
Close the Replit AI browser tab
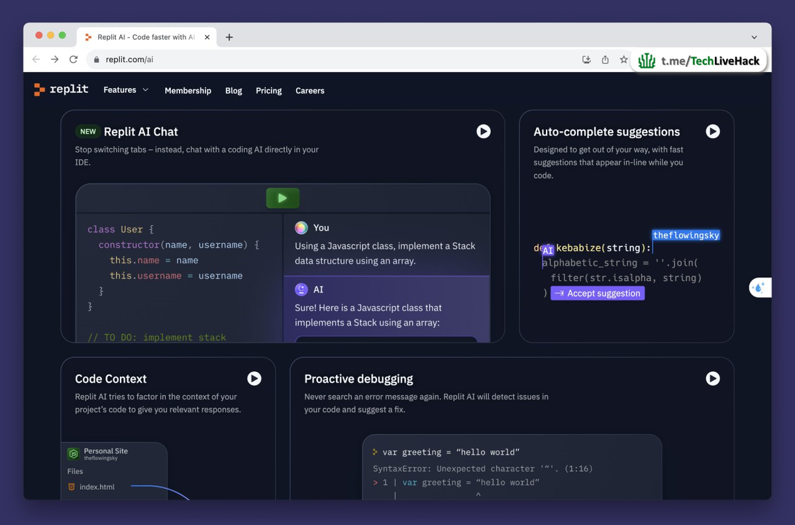point(207,37)
